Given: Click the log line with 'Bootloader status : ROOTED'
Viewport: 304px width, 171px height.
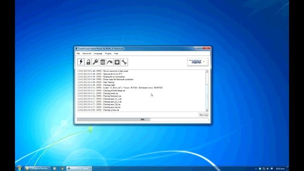Looking at the screenshot, I should [x=120, y=88].
